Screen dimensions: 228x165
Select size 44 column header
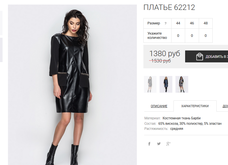pyautogui.click(x=178, y=23)
